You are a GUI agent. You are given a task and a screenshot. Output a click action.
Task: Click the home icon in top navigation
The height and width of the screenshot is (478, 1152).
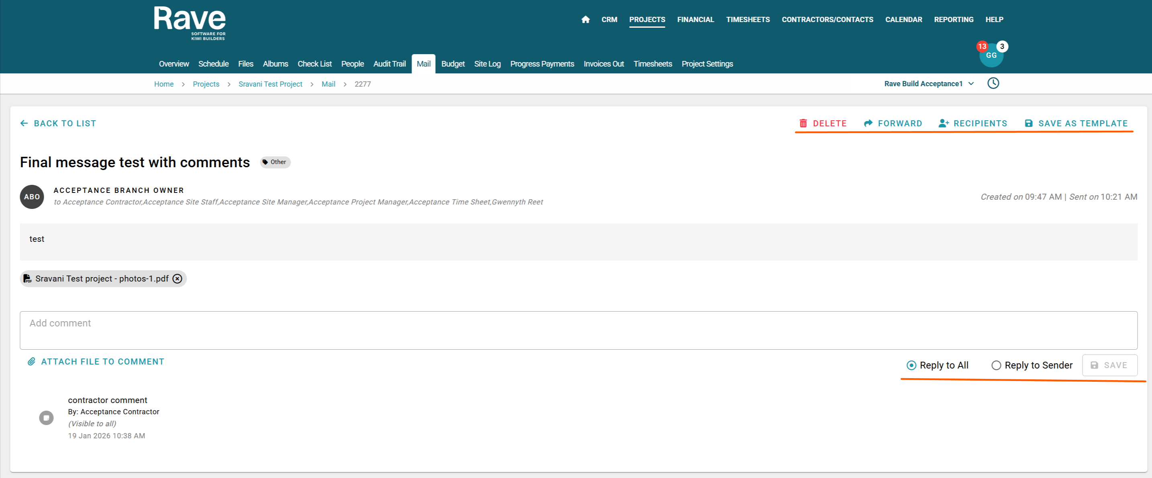585,20
